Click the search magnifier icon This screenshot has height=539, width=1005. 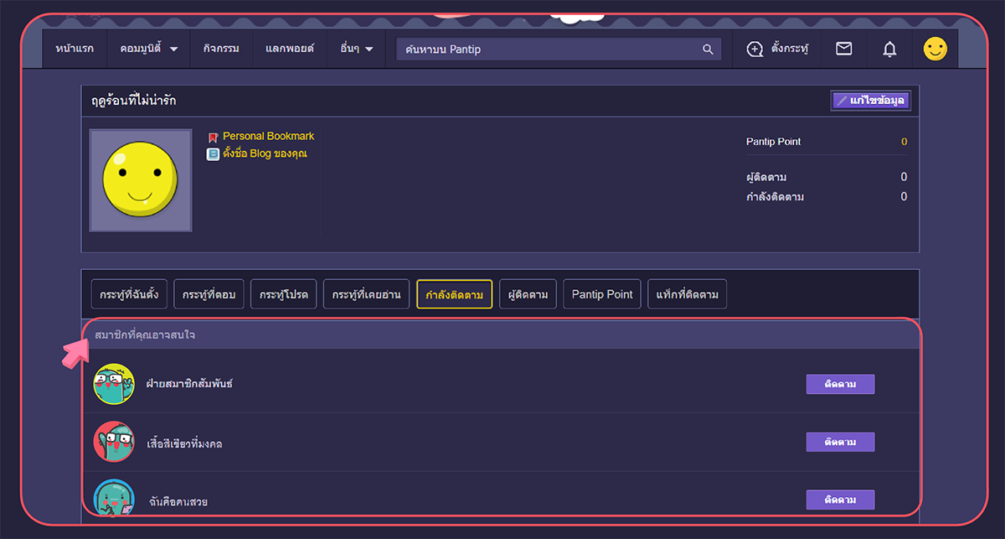pyautogui.click(x=708, y=49)
